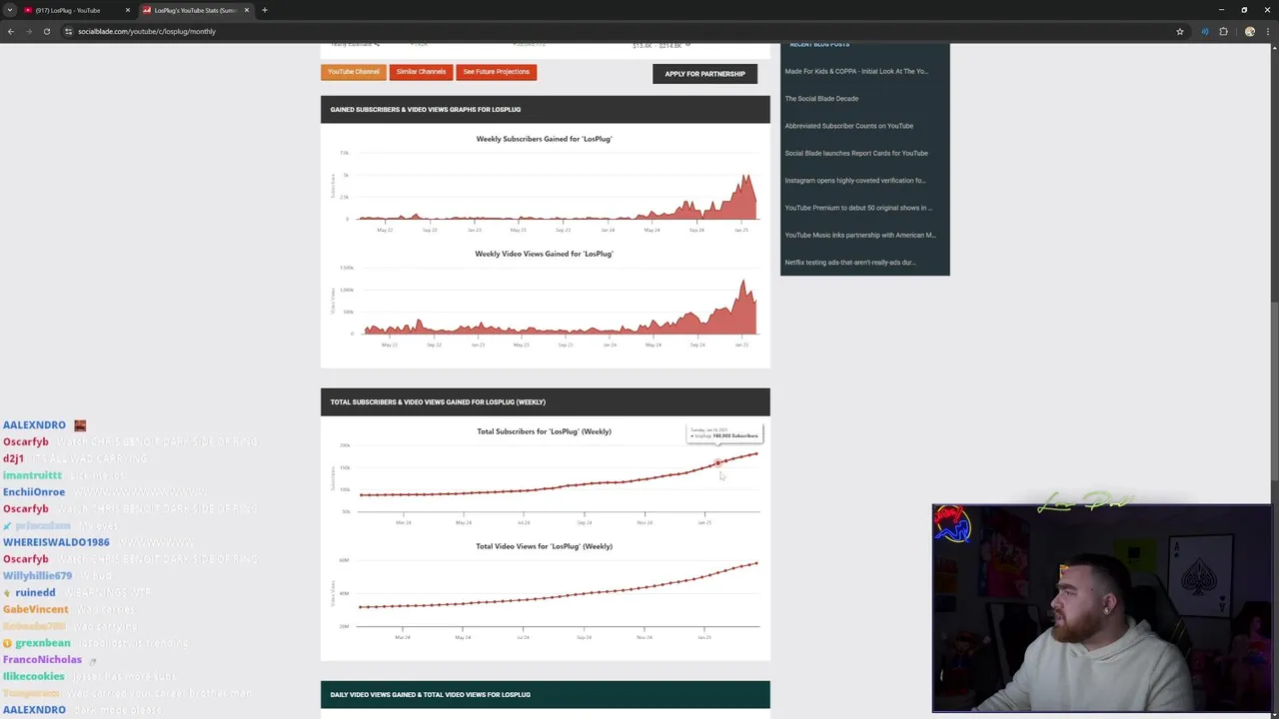This screenshot has height=719, width=1279.
Task: Open a new browser tab
Action: click(265, 10)
